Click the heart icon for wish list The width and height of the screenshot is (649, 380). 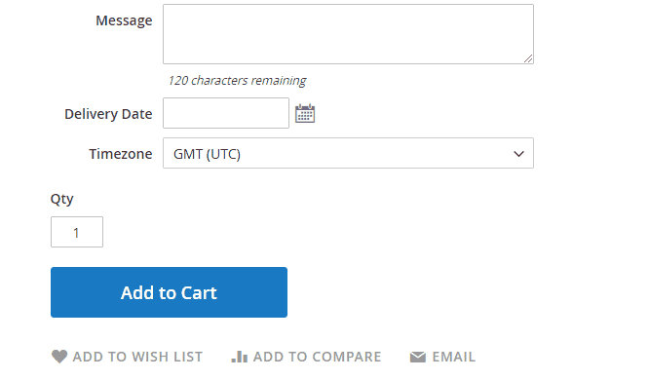59,357
